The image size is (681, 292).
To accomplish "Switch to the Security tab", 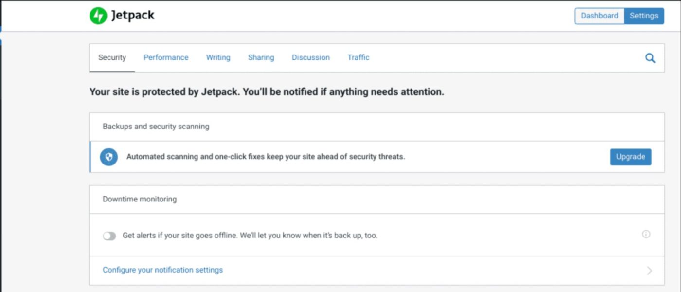I will point(112,57).
